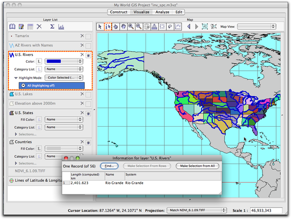Activate the zoom in magnifier tool
The width and height of the screenshot is (291, 219).
pyautogui.click(x=131, y=27)
